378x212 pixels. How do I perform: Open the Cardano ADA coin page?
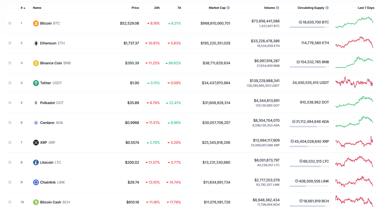pyautogui.click(x=52, y=123)
